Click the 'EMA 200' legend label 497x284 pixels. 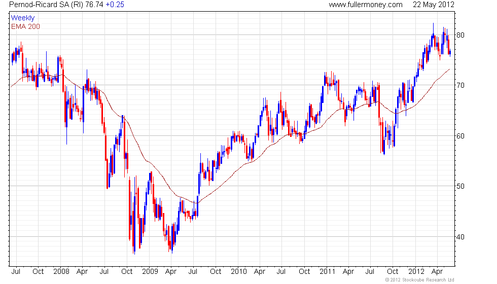(25, 26)
